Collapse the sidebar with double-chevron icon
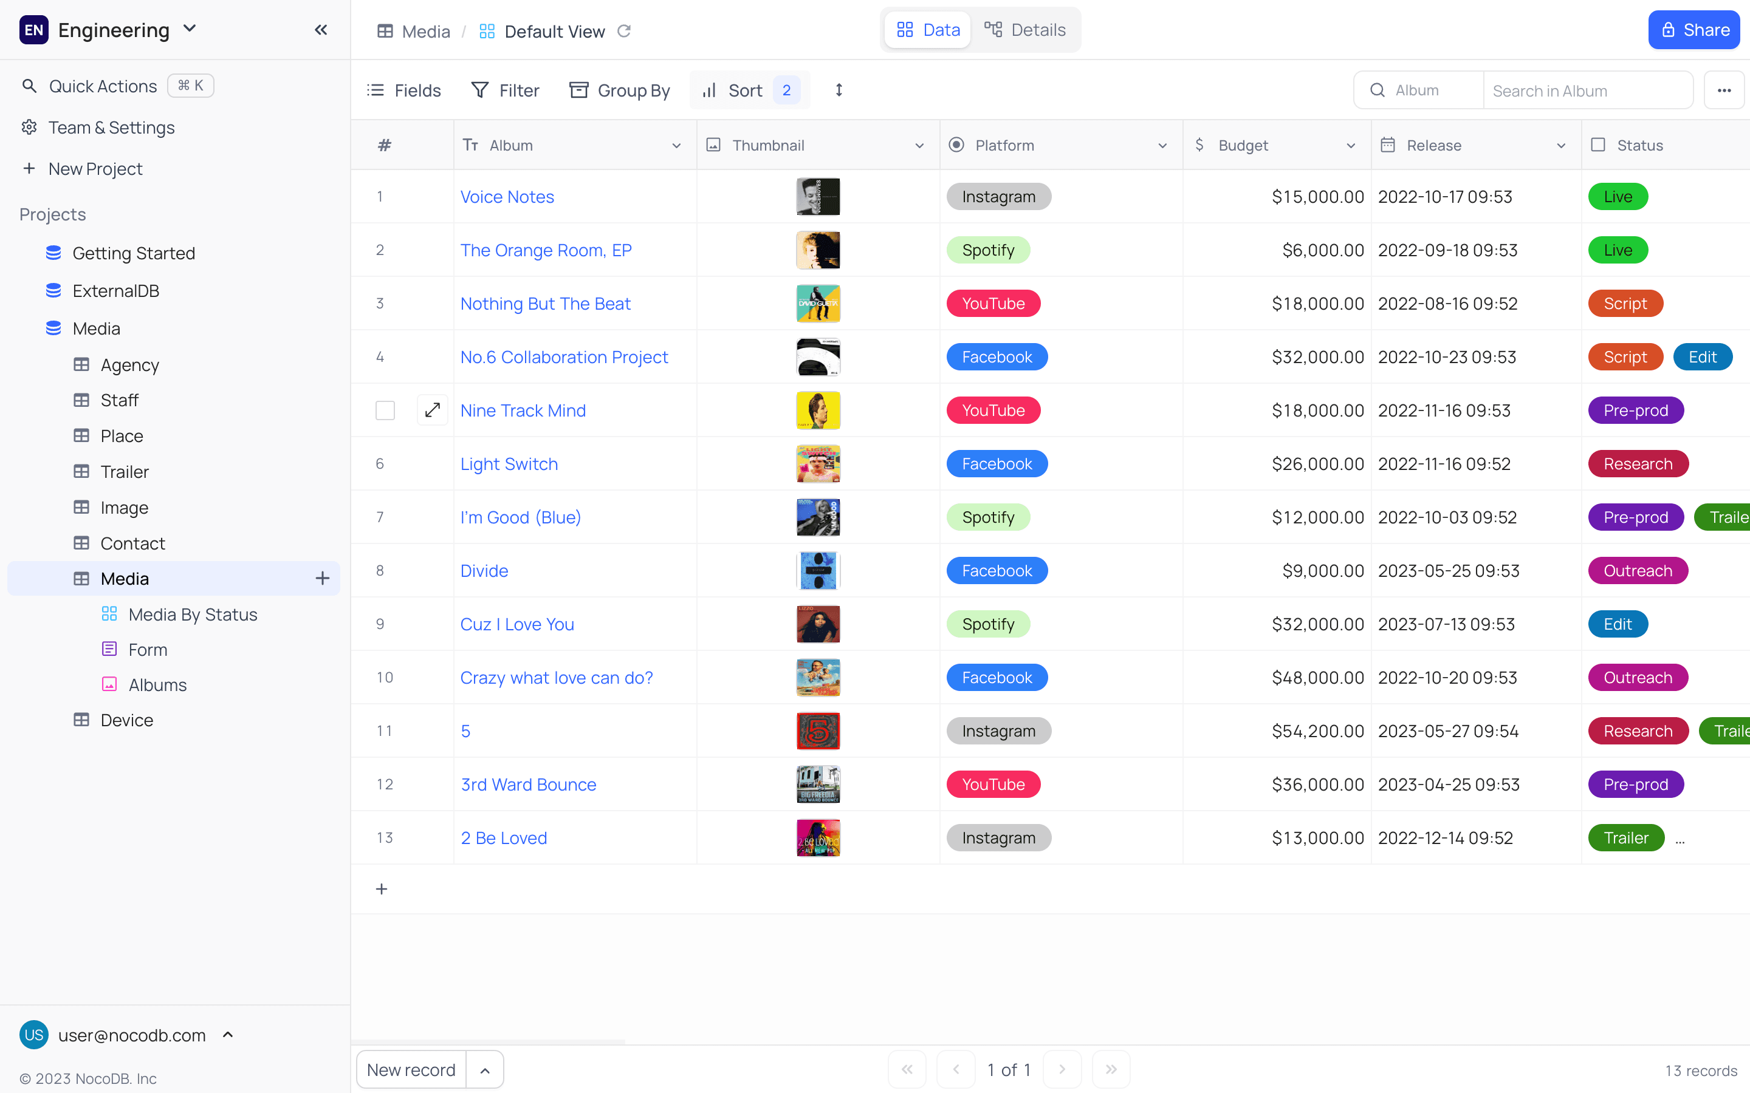The width and height of the screenshot is (1750, 1093). pyautogui.click(x=321, y=30)
